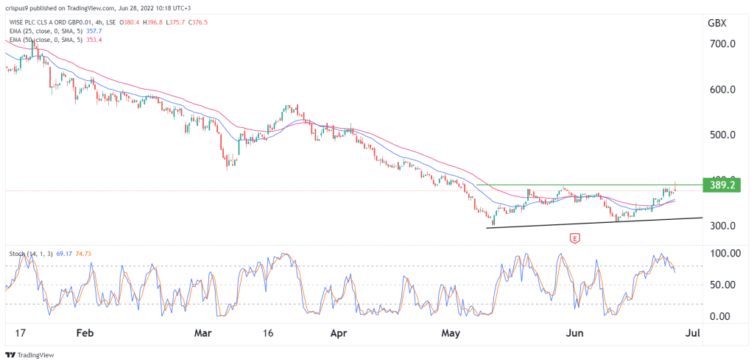Click the 50.00 stochastic axis label
The image size is (754, 364).
click(724, 285)
